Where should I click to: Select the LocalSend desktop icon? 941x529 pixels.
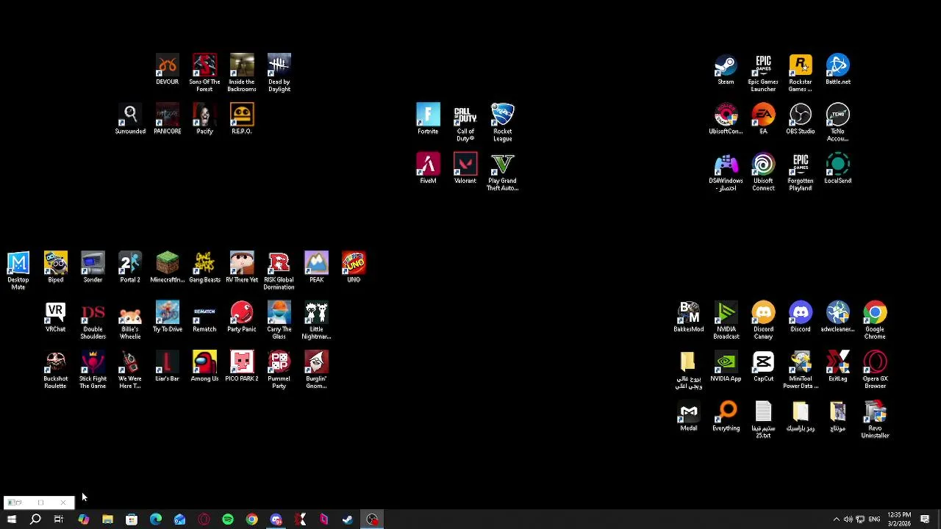click(x=838, y=168)
